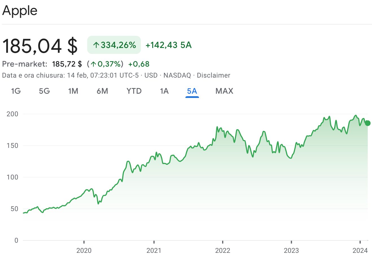Click the green endpoint dot on chart
The image size is (372, 263).
pyautogui.click(x=367, y=123)
